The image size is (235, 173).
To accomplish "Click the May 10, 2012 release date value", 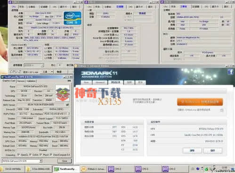I will click(24, 100).
